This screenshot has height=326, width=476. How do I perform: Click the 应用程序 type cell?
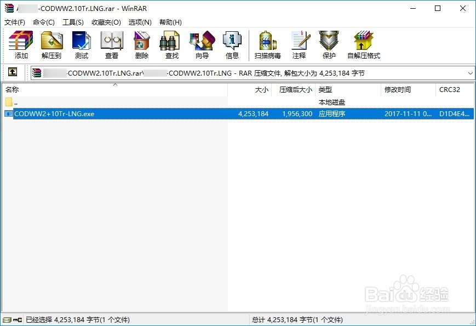tap(332, 114)
